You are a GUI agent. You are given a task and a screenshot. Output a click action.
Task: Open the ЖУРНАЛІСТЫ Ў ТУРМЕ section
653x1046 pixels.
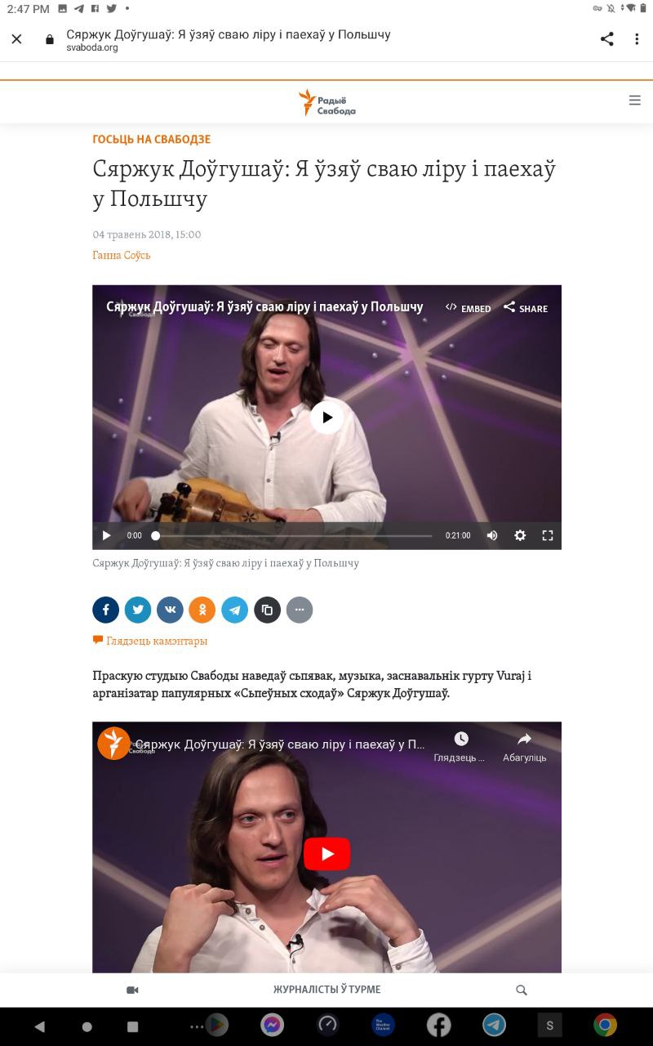click(326, 990)
